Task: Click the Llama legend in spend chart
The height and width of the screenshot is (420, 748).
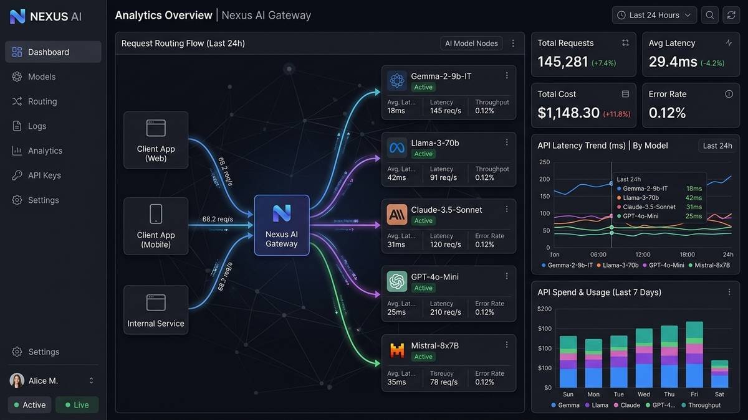Action: click(596, 405)
